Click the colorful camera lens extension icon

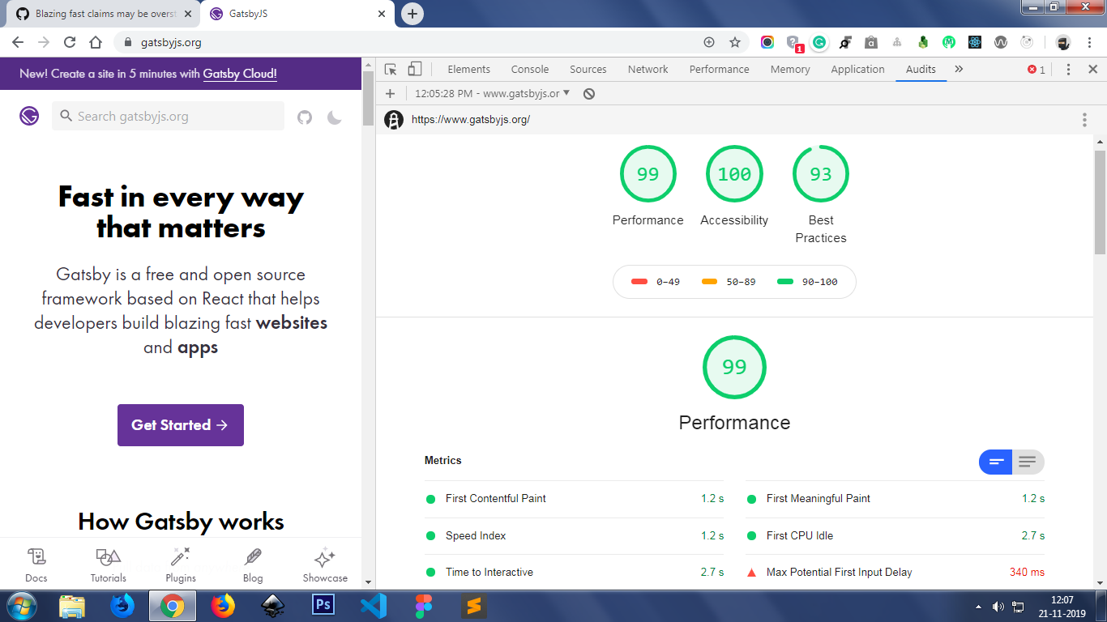767,42
